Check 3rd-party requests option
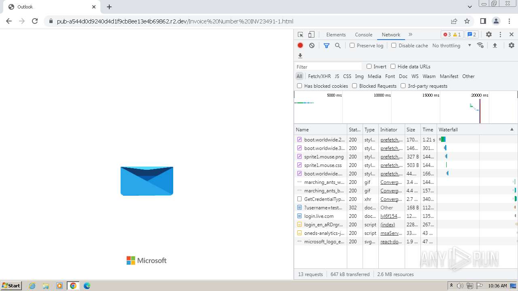This screenshot has height=291, width=518. 403,86
